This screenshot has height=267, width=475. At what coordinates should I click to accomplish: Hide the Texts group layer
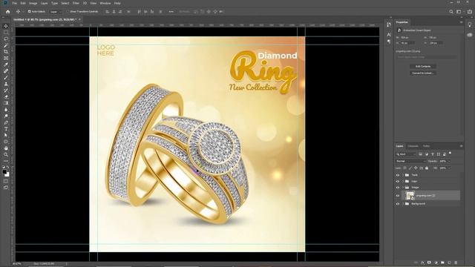(398, 175)
